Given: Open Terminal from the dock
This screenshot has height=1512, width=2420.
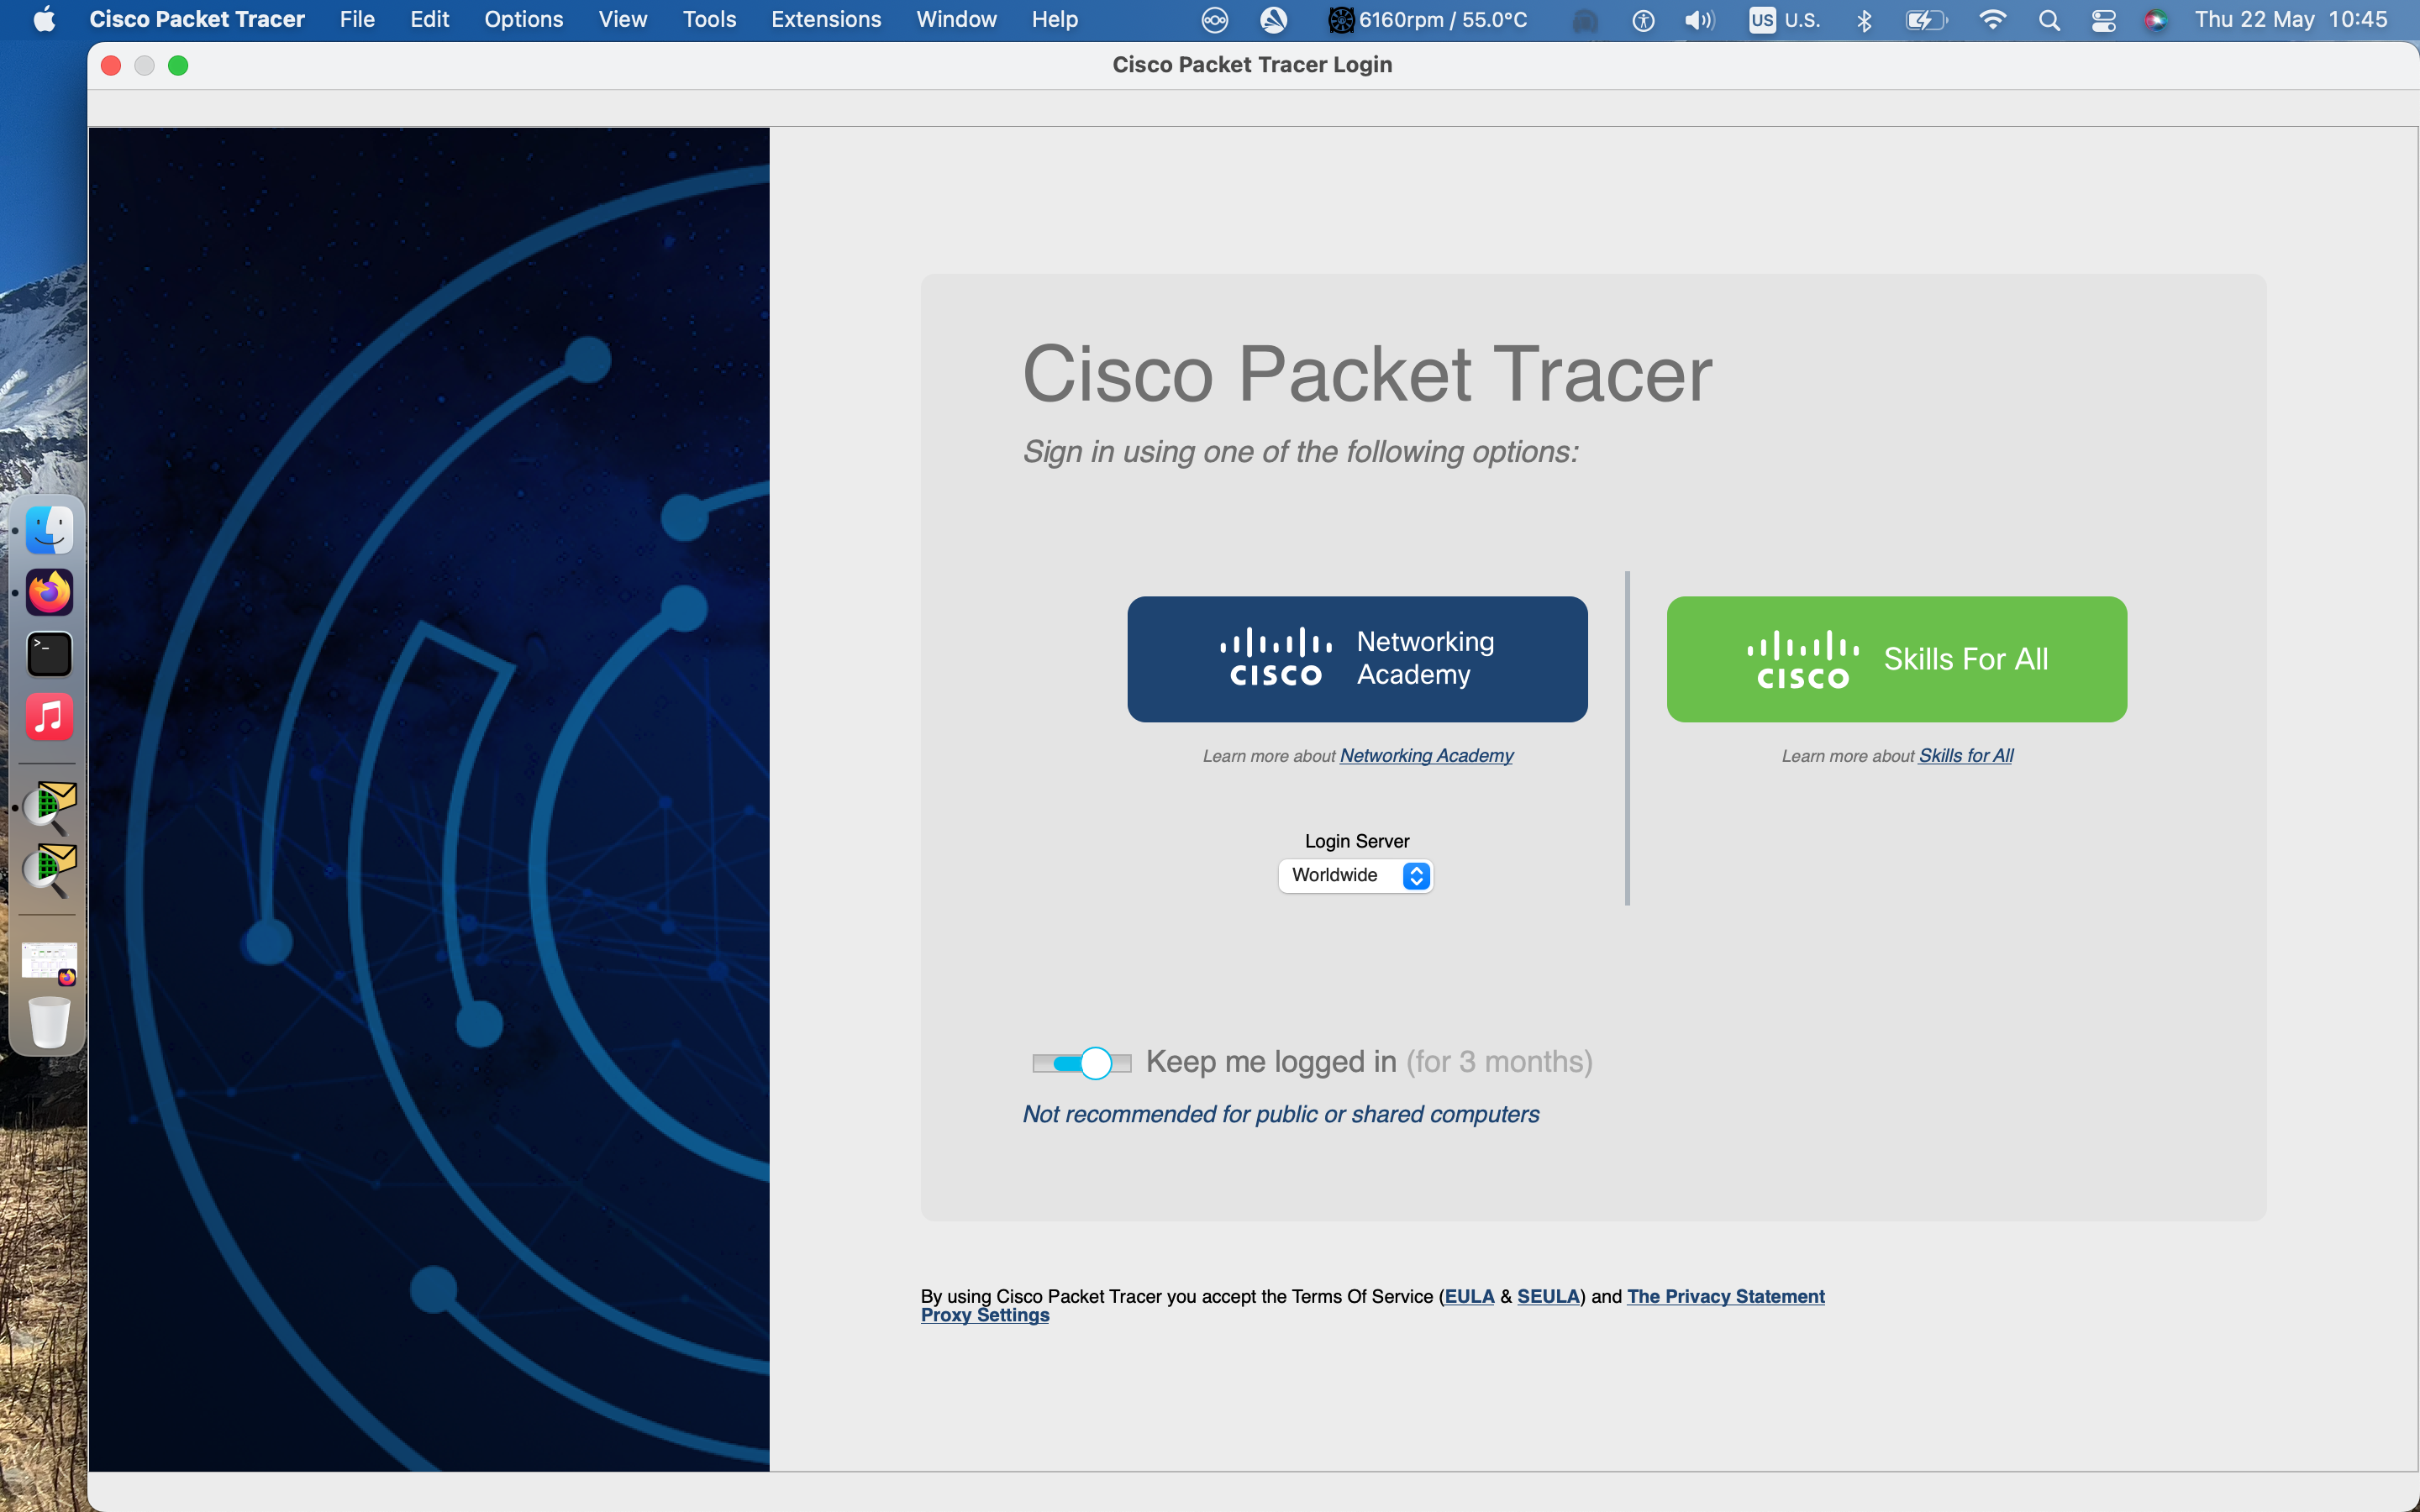Looking at the screenshot, I should pos(49,655).
